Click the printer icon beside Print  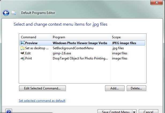point(22,58)
